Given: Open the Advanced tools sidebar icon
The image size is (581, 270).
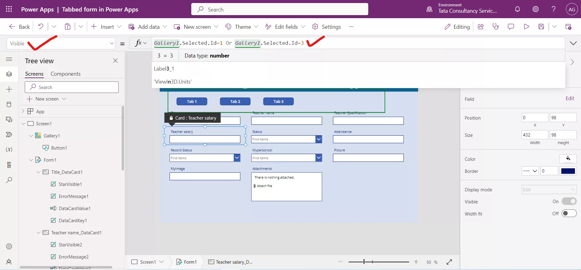Looking at the screenshot, I should [x=9, y=165].
